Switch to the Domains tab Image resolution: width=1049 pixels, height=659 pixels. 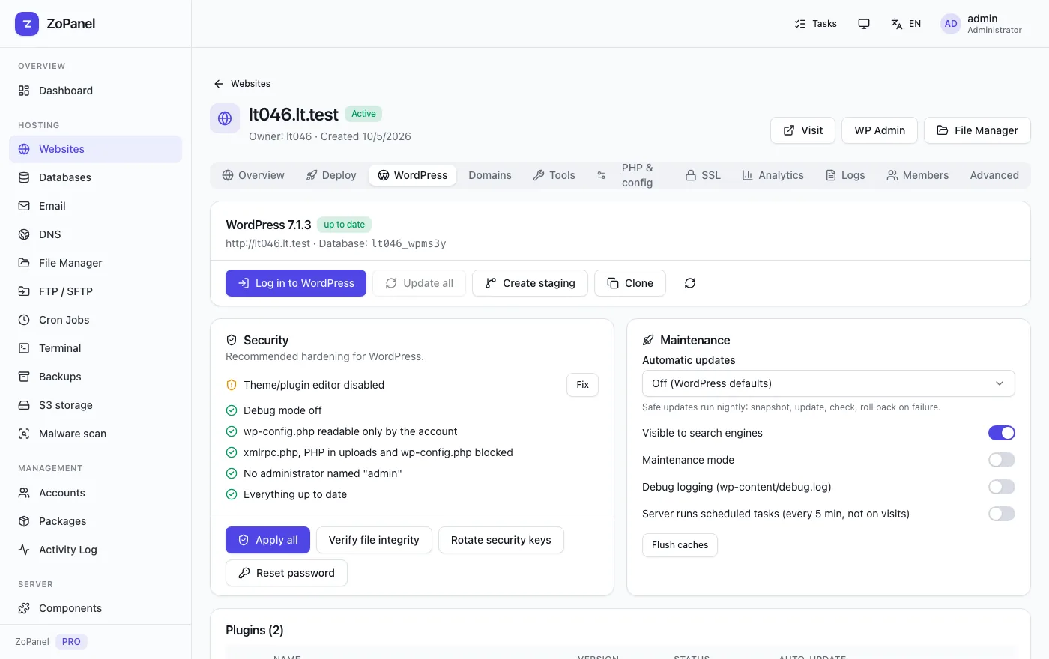click(x=490, y=175)
